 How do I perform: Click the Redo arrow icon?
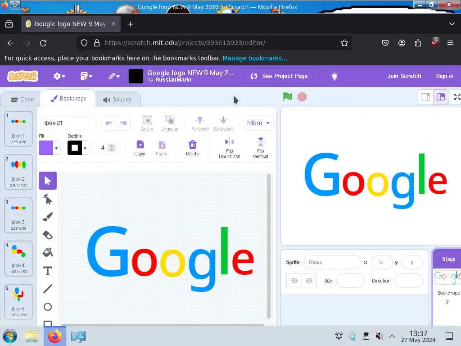pos(123,123)
